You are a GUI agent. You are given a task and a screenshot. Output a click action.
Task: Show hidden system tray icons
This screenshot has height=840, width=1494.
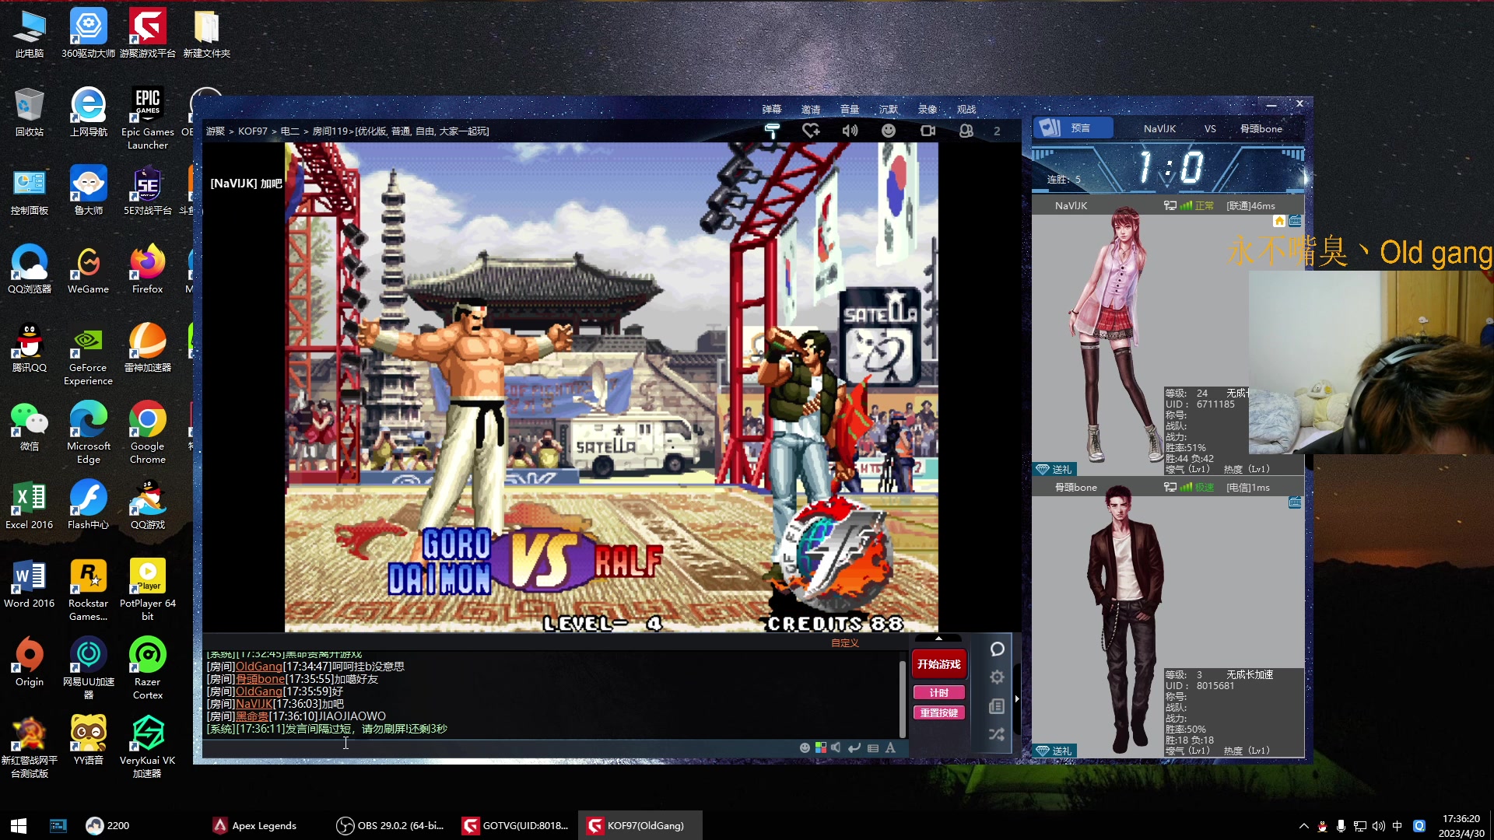[x=1304, y=825]
